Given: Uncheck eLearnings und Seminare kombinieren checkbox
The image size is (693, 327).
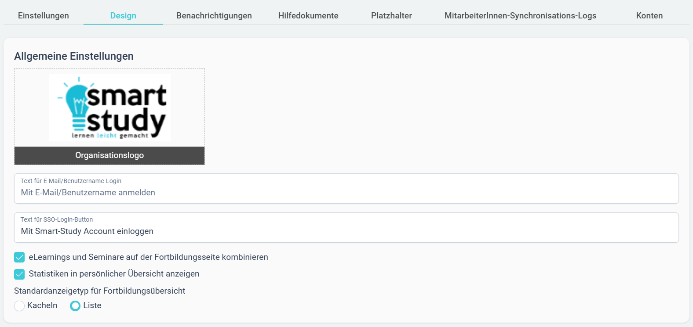Looking at the screenshot, I should pyautogui.click(x=19, y=257).
